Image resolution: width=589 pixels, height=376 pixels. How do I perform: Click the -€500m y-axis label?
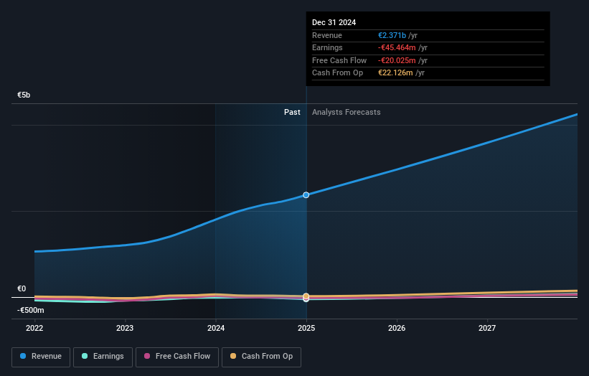click(30, 310)
